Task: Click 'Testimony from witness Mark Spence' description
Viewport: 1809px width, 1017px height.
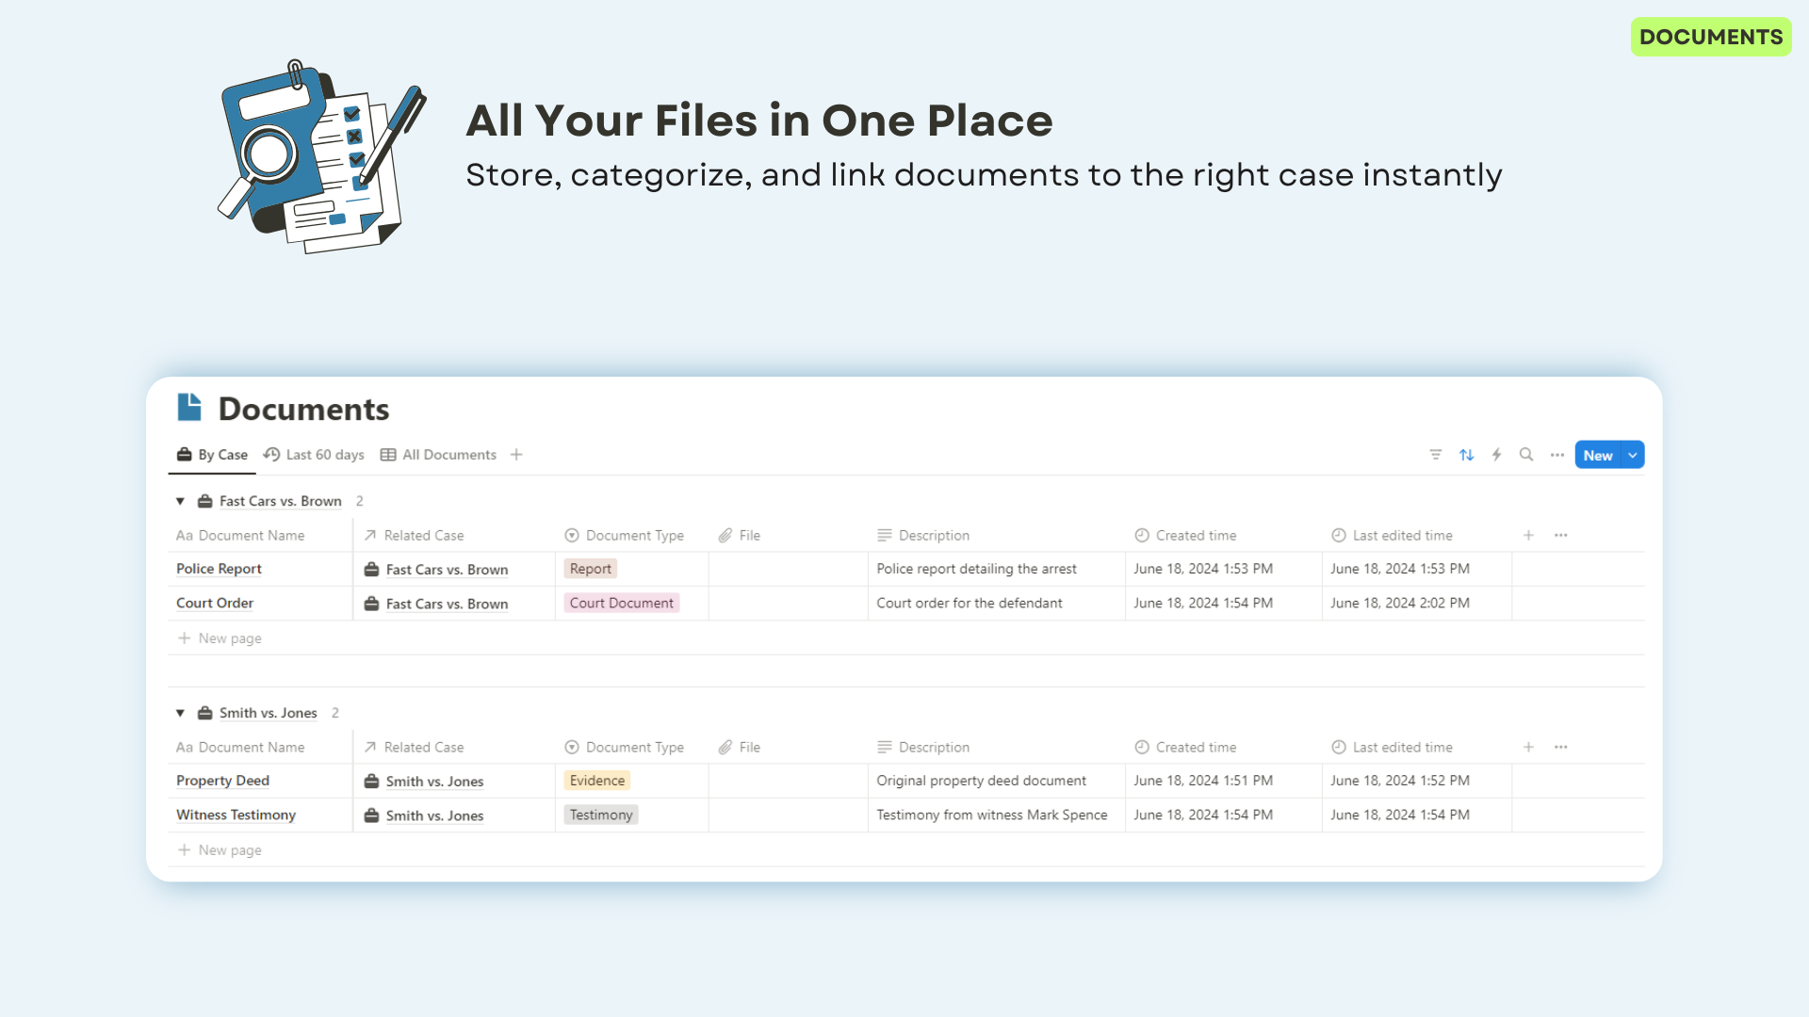Action: [991, 815]
